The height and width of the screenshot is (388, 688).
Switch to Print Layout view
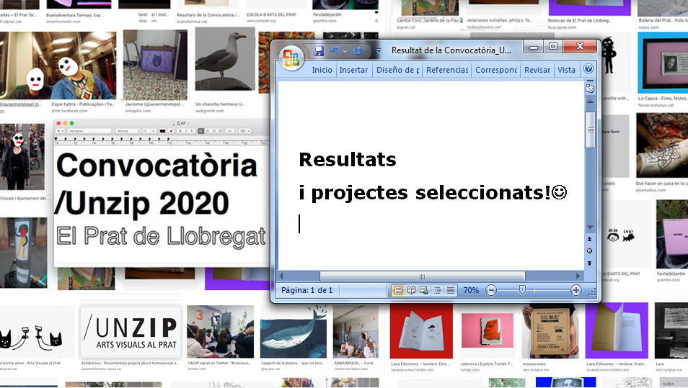click(x=397, y=290)
